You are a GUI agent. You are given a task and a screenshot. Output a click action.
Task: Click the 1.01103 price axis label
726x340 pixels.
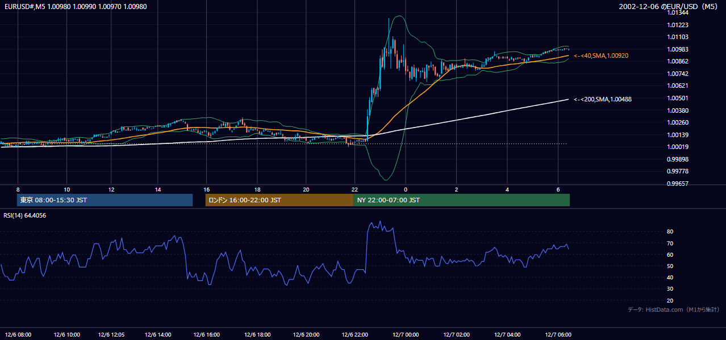678,37
